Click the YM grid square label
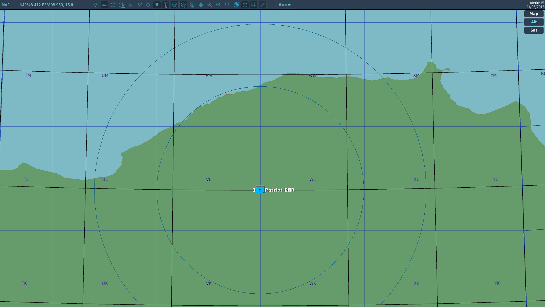Screen dimensions: 545x307 494,75
